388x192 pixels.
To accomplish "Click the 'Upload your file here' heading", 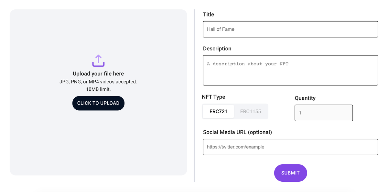I will pyautogui.click(x=98, y=74).
